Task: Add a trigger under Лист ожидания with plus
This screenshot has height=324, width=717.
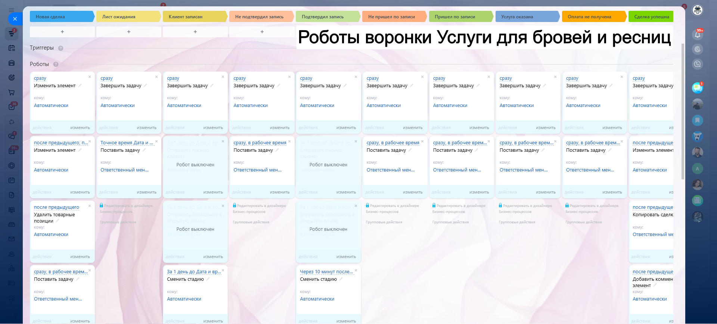Action: click(129, 32)
